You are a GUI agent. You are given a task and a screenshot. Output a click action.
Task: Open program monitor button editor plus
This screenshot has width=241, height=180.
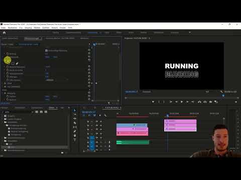tap(236, 102)
